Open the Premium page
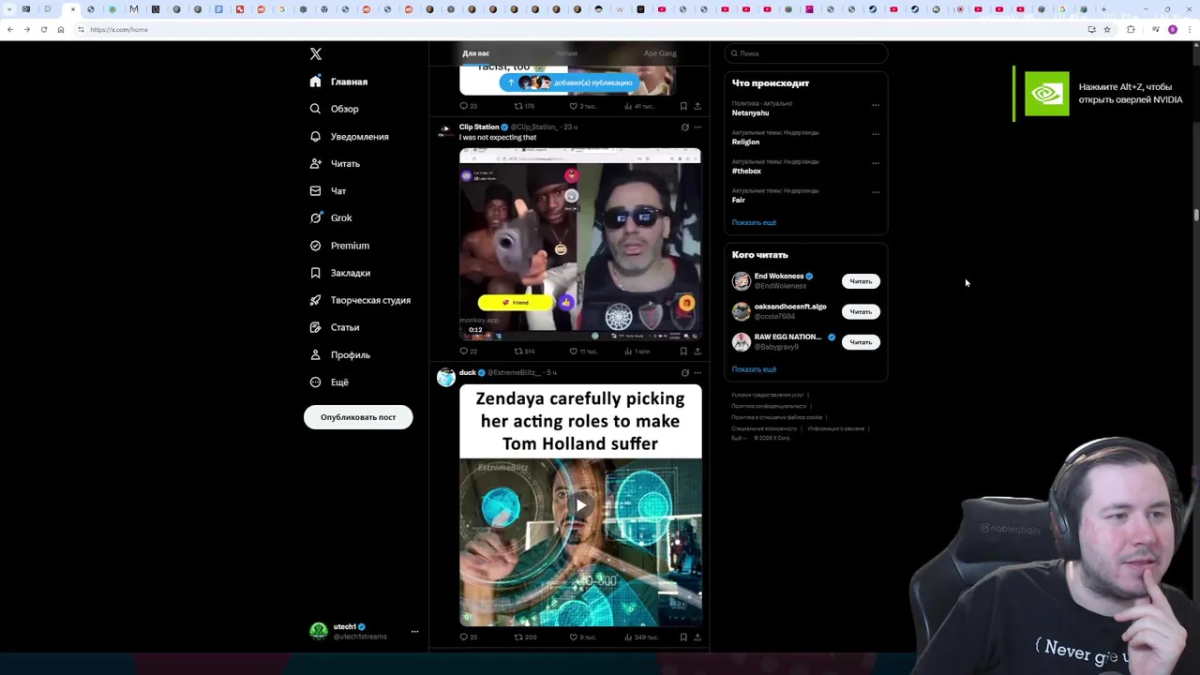 [339, 246]
